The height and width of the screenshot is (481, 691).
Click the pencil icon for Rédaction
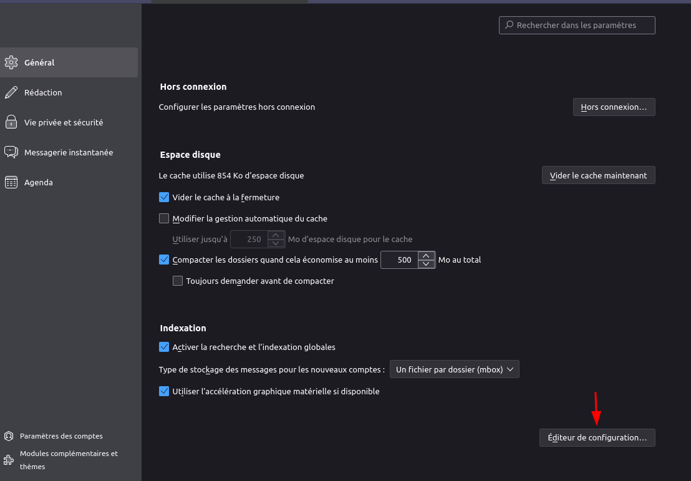11,92
